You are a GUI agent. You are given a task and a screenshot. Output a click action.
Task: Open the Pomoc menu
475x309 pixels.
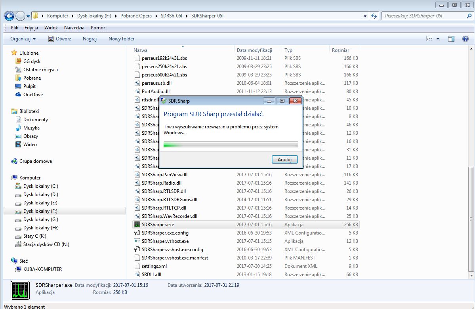coord(98,28)
